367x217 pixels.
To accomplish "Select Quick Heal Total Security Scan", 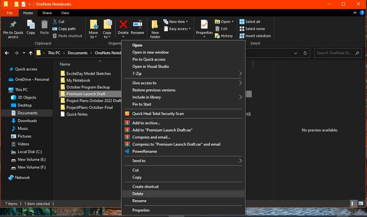I will [x=157, y=114].
